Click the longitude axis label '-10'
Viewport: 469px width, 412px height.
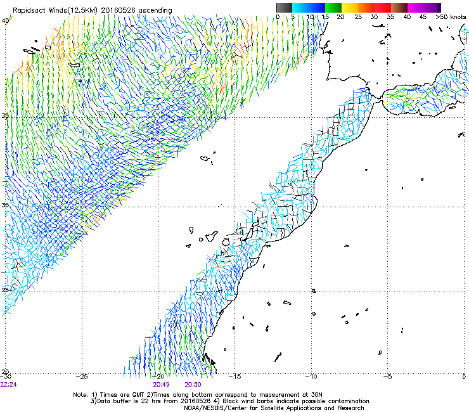click(x=311, y=377)
